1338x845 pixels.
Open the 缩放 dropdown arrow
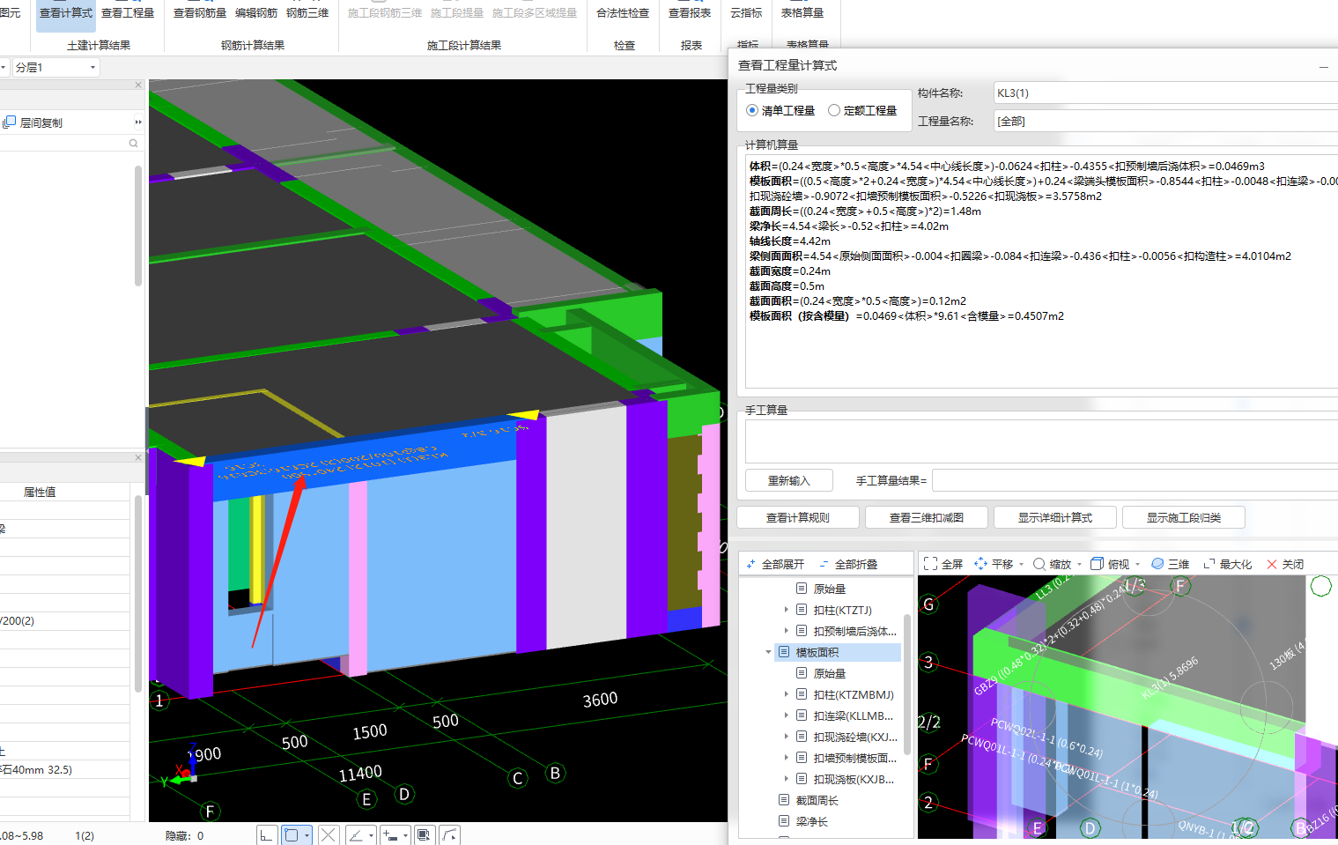[x=1079, y=564]
